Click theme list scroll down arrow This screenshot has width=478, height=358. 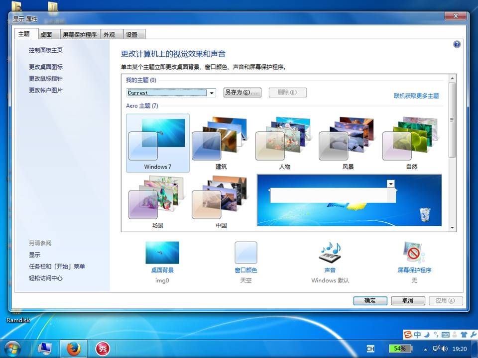[x=453, y=227]
